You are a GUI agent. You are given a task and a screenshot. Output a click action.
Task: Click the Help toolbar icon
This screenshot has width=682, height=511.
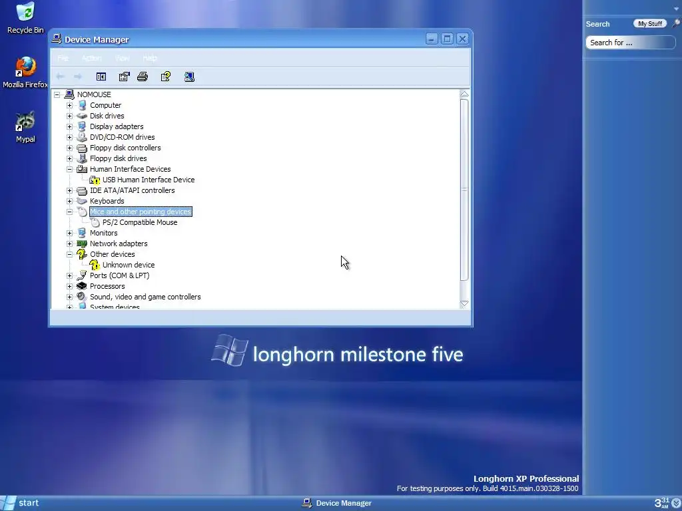(166, 77)
